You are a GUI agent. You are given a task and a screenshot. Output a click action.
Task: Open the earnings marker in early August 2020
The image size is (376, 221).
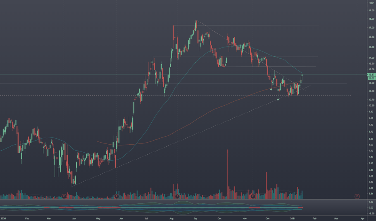[x=177, y=196]
